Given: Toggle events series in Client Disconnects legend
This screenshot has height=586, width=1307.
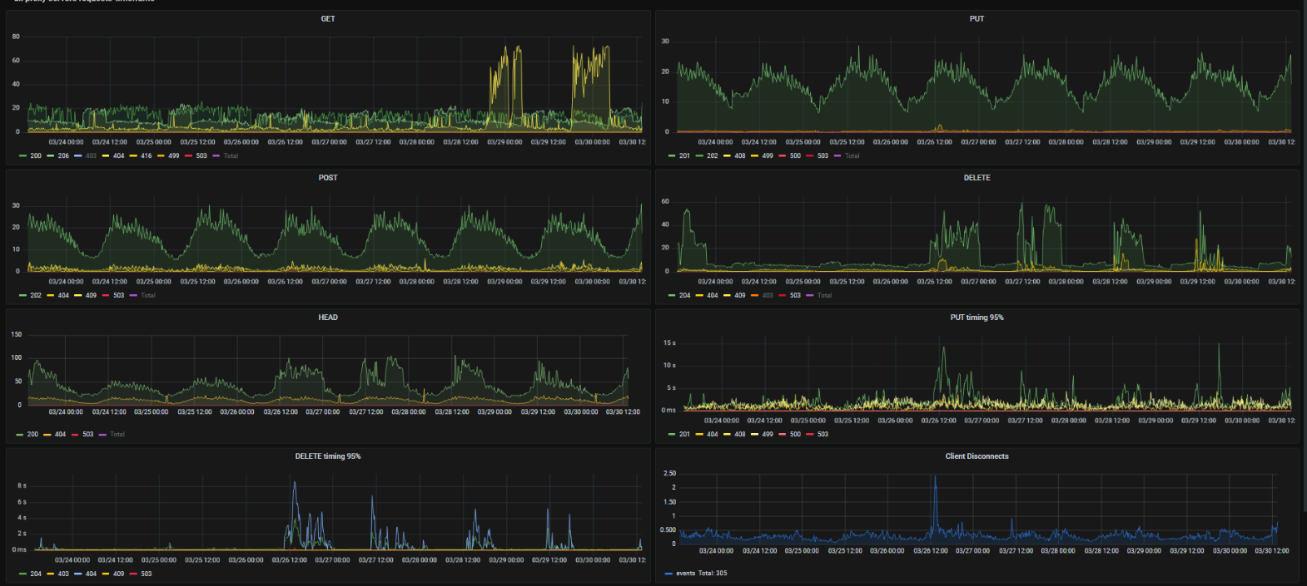Looking at the screenshot, I should pos(685,573).
